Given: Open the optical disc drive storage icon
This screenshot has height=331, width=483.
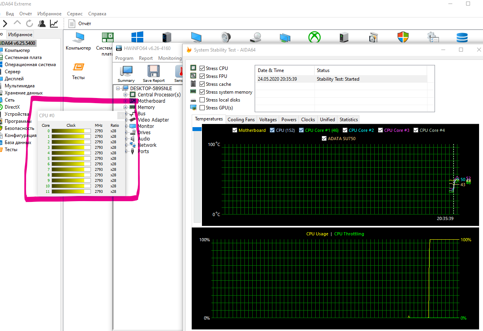Looking at the screenshot, I should pyautogui.click(x=256, y=37).
